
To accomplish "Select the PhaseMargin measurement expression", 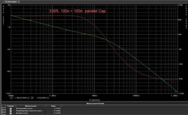I will pos(29,111).
